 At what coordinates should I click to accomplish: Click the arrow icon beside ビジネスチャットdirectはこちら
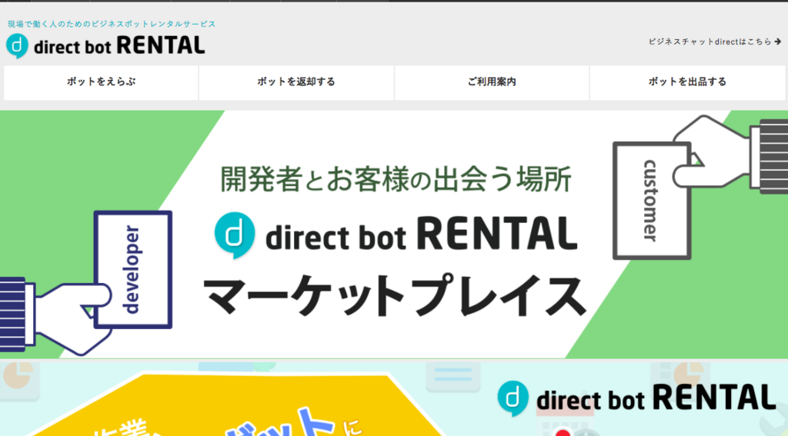tap(778, 42)
